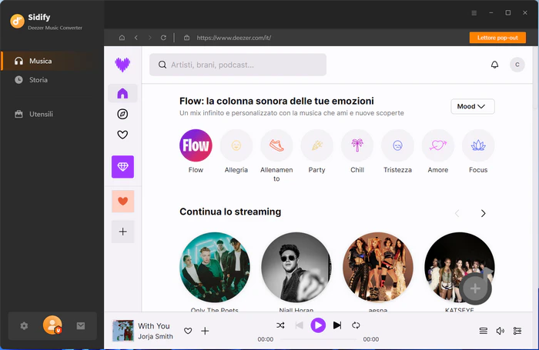Open the Deezer Explore compass icon
The image size is (539, 350).
[x=122, y=114]
